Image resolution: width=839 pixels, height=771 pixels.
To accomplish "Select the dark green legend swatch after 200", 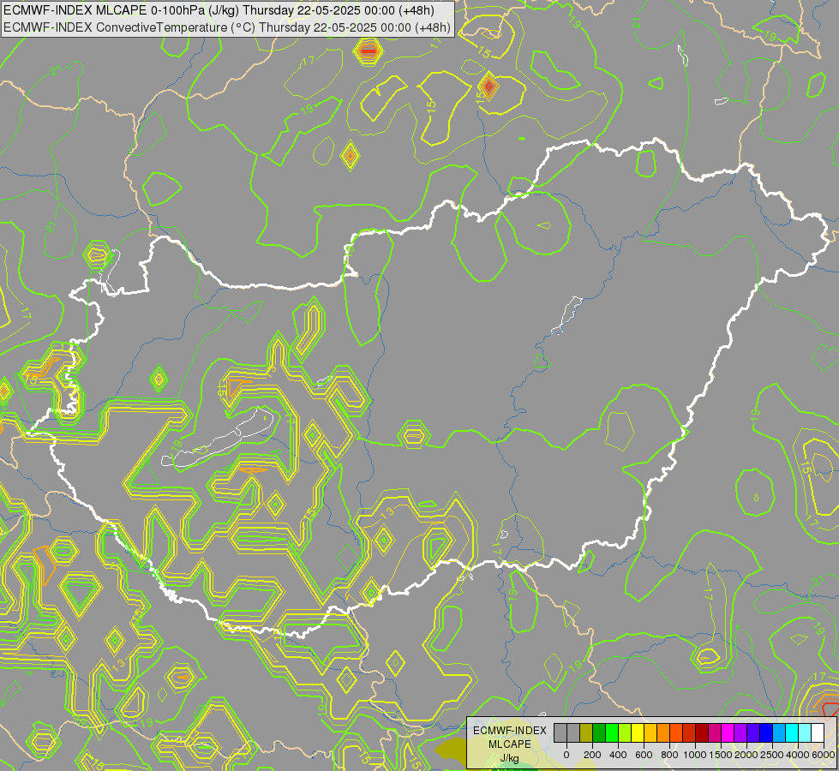I will coord(599,733).
